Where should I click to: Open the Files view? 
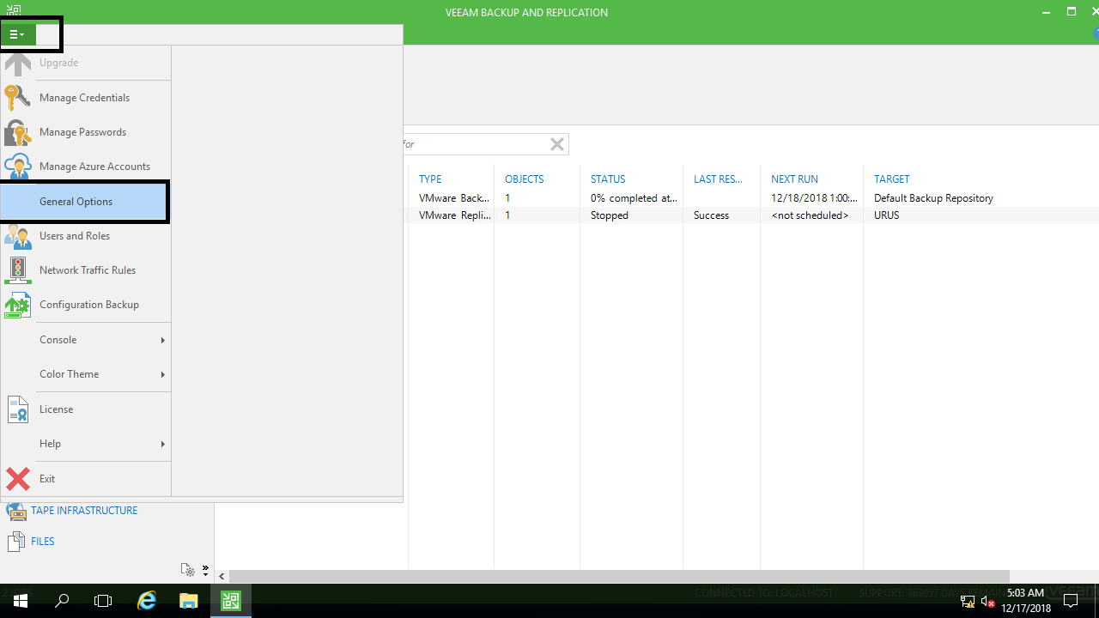click(x=42, y=542)
